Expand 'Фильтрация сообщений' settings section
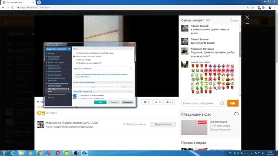The width and height of the screenshot is (278, 156). click(x=54, y=58)
